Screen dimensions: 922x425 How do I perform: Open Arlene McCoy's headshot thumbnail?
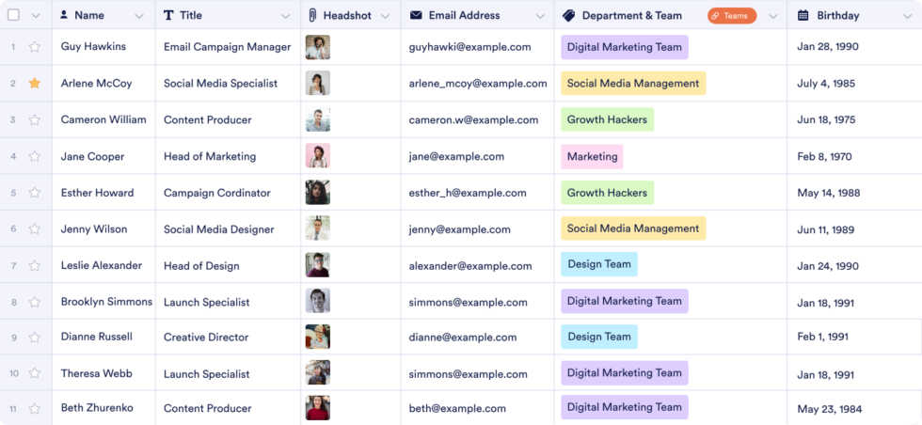coord(318,83)
